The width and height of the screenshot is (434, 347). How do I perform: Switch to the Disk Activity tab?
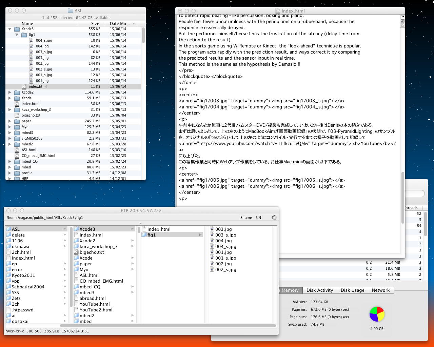click(319, 290)
